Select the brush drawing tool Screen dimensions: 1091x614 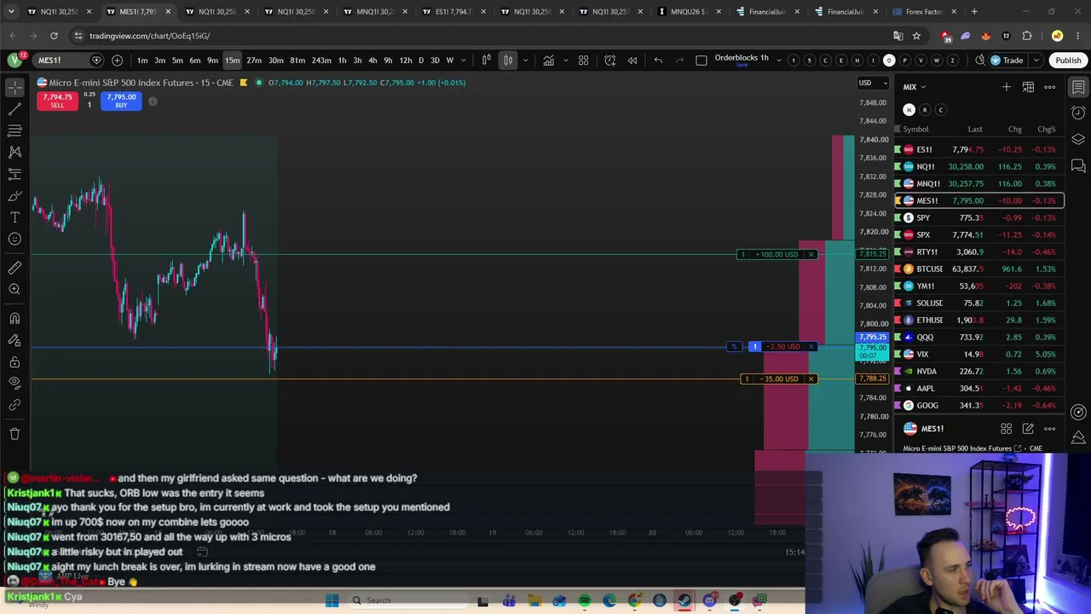coord(14,195)
